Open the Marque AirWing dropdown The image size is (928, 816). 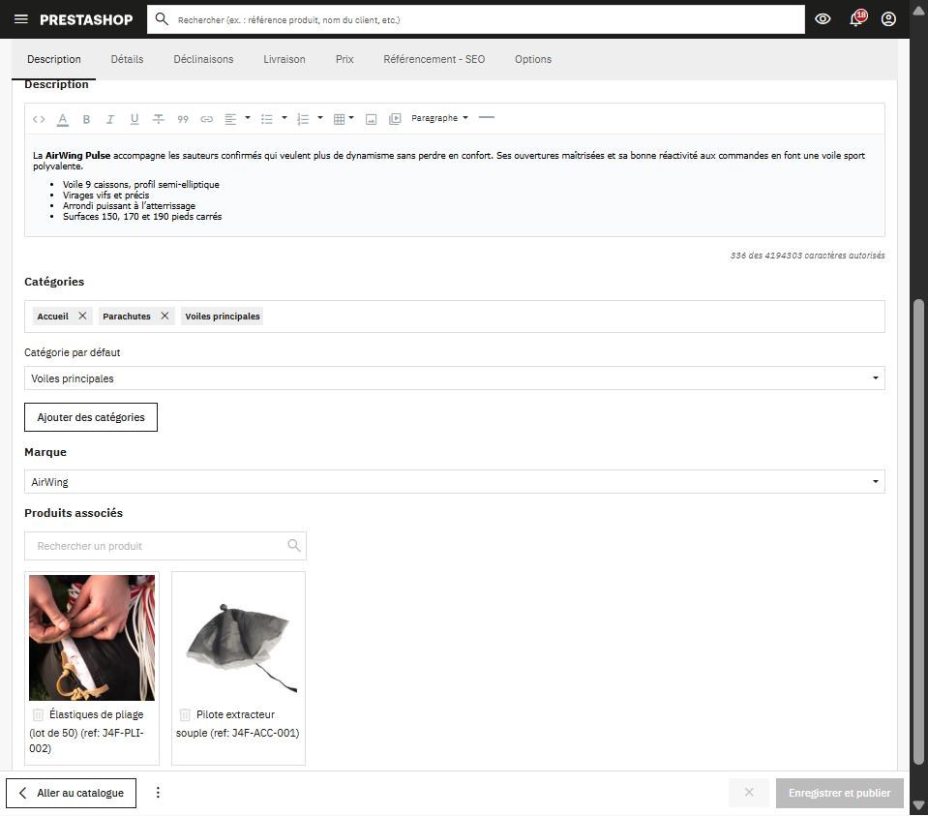(455, 482)
